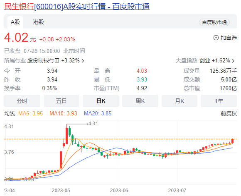Select the 日K daily candlestick view

click(101, 101)
